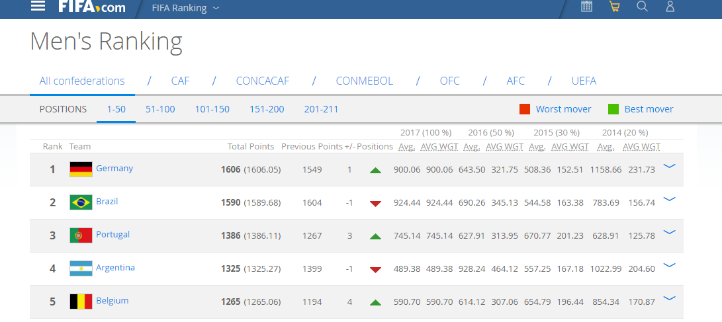Click Argentina's red down arrow
The height and width of the screenshot is (322, 722).
[x=376, y=270]
